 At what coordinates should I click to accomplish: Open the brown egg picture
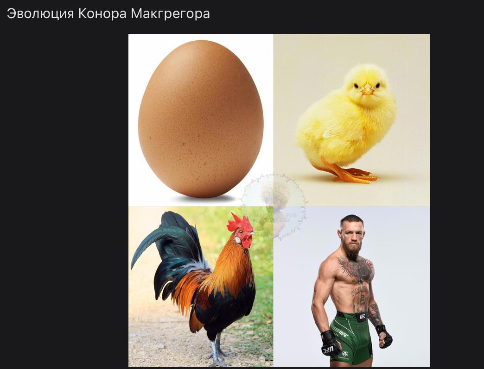pos(201,120)
